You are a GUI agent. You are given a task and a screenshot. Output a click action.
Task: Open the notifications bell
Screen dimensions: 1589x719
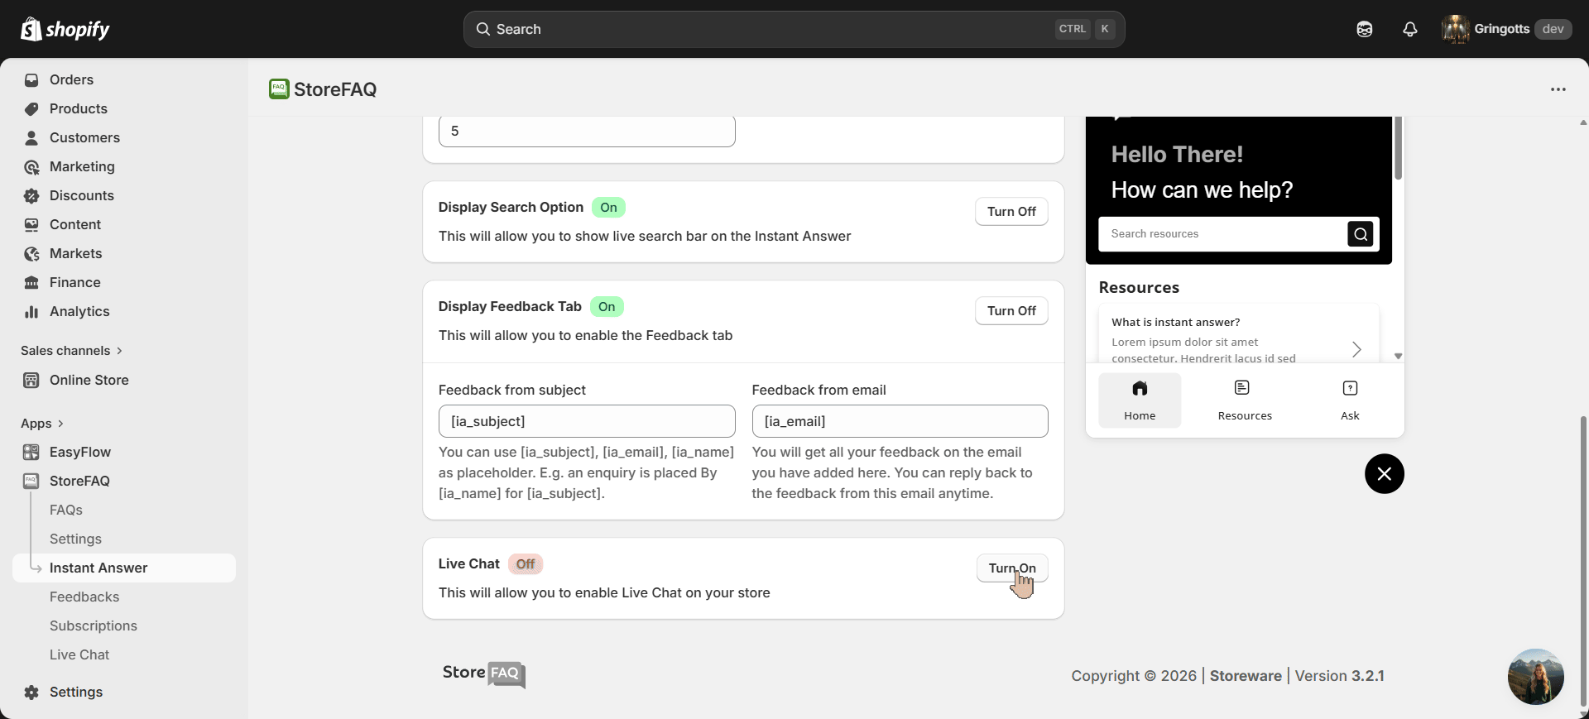[1410, 29]
